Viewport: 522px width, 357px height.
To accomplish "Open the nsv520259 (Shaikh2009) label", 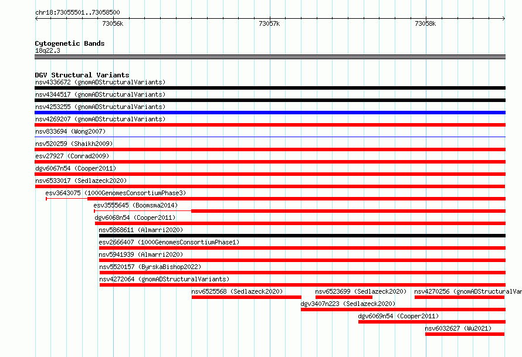I will pyautogui.click(x=74, y=144).
